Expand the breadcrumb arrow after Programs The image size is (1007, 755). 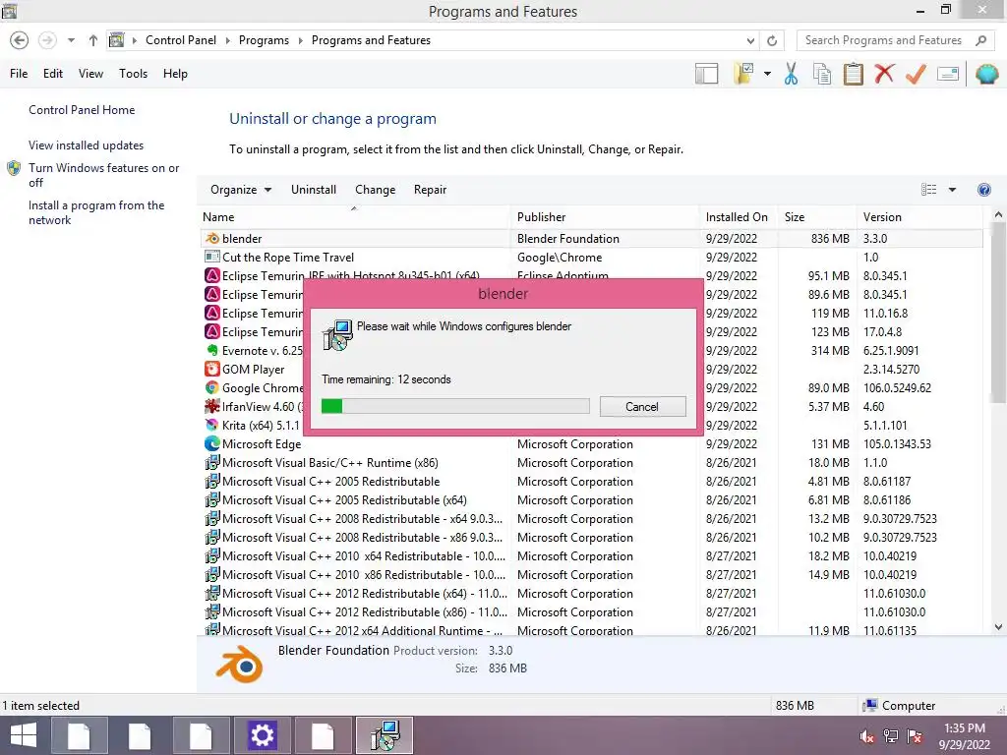click(x=300, y=40)
